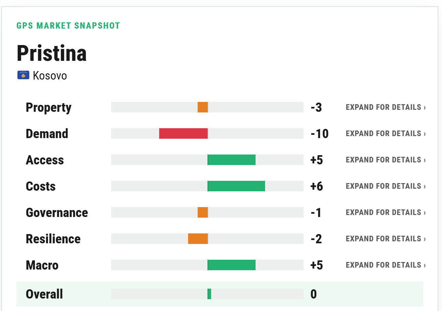Image resolution: width=442 pixels, height=311 pixels.
Task: Click the green Macro score bar
Action: 232,265
